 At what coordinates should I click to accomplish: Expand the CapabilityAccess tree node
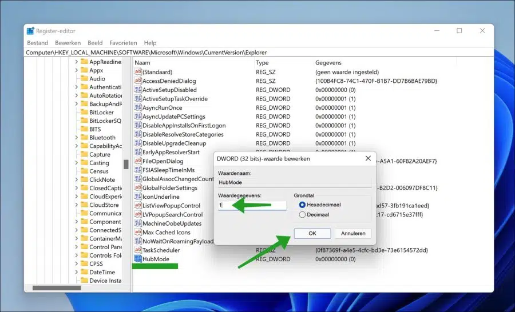click(x=77, y=146)
